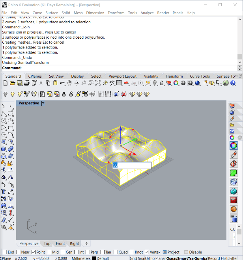Click the Print icon in toolbar
The height and width of the screenshot is (260, 243).
[x=27, y=83]
